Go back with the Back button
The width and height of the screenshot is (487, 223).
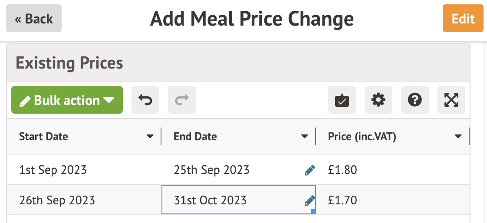pos(34,19)
